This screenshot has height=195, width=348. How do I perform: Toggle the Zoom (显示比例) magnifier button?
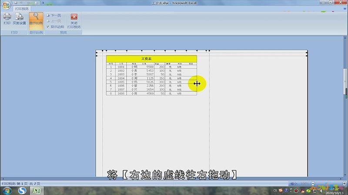(36, 21)
